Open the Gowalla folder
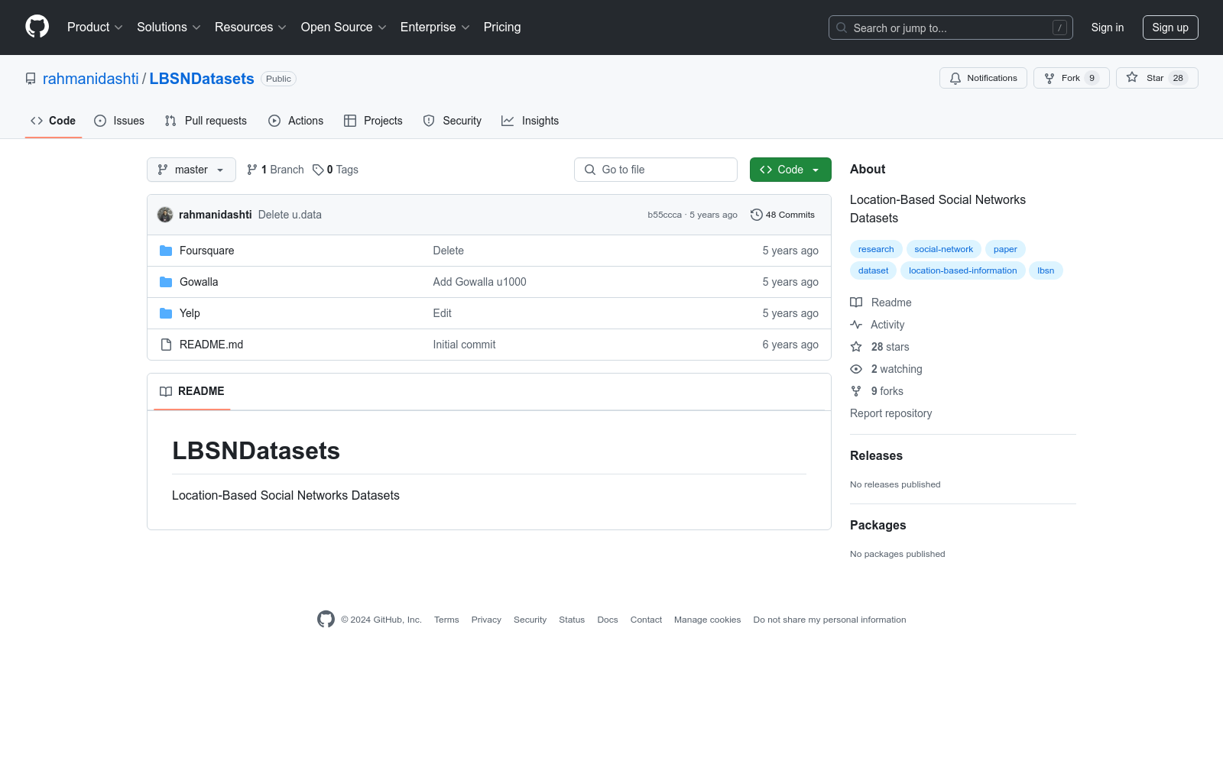Screen dimensions: 1223x764 (x=199, y=282)
